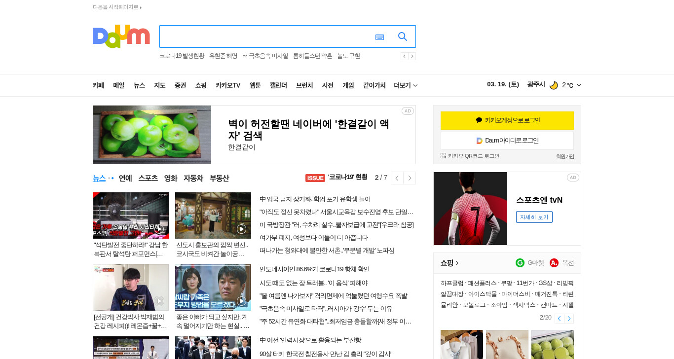The height and width of the screenshot is (359, 674).
Task: Open the 증권 menu item
Action: coord(180,85)
